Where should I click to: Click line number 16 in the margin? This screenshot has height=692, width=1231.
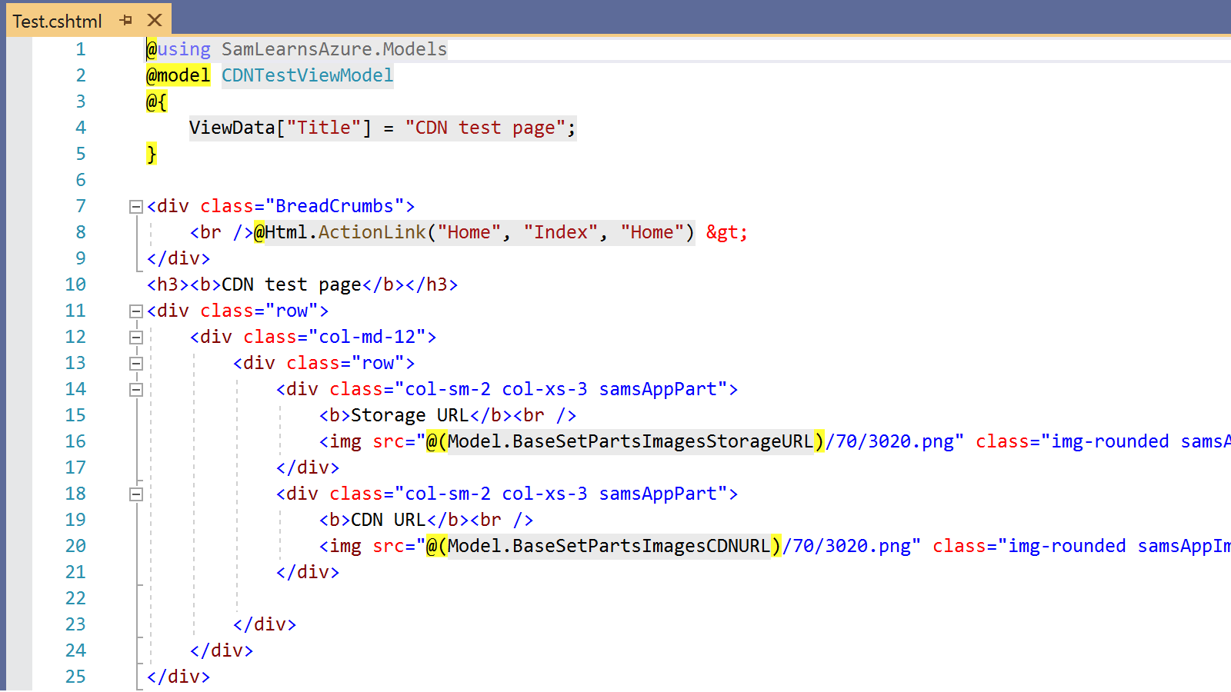[75, 441]
